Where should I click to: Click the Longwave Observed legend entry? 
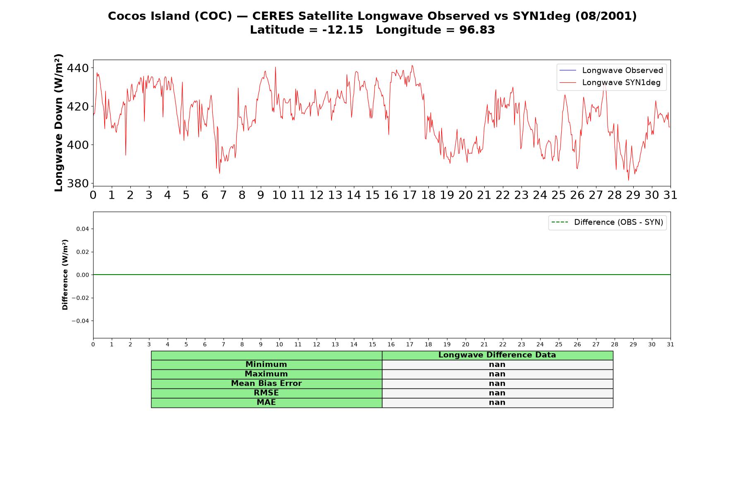[611, 70]
